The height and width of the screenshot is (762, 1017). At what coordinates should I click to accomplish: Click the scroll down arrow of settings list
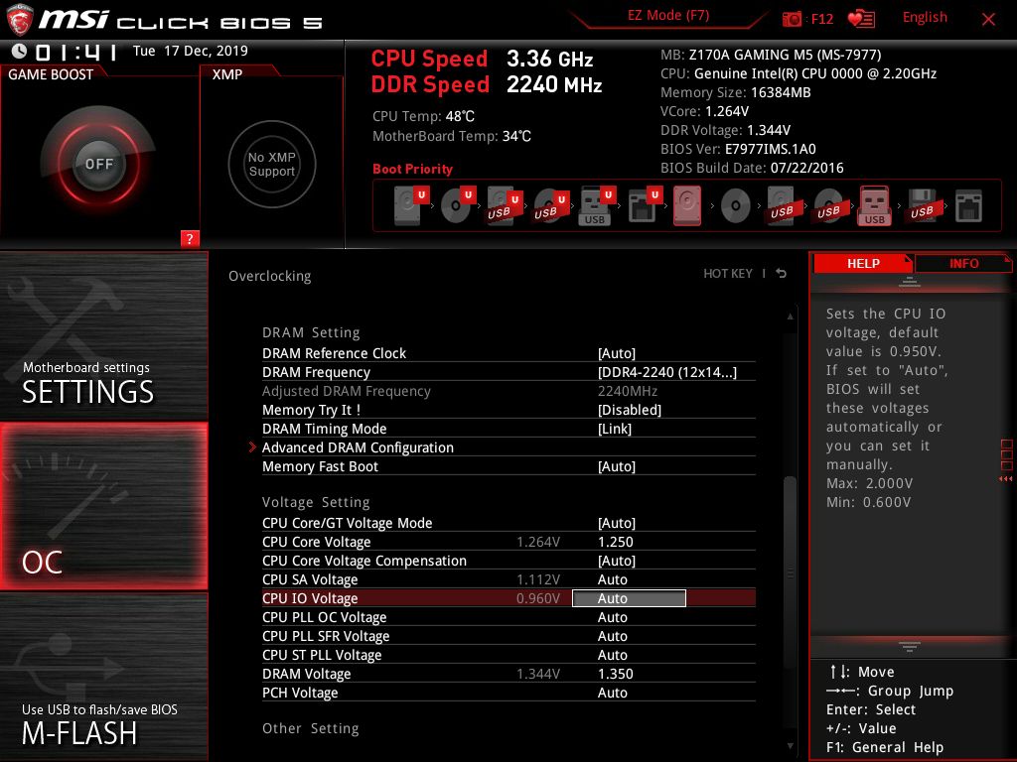pos(790,746)
